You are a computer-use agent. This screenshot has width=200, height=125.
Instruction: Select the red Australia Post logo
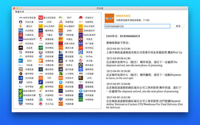41,18
